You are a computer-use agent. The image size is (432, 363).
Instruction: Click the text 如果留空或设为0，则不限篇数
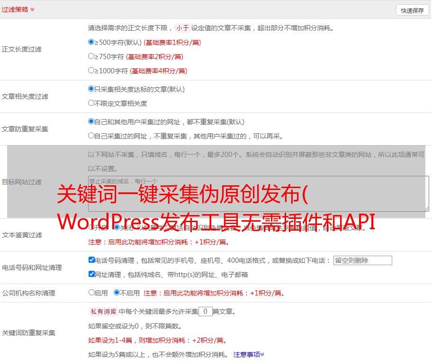135,327
